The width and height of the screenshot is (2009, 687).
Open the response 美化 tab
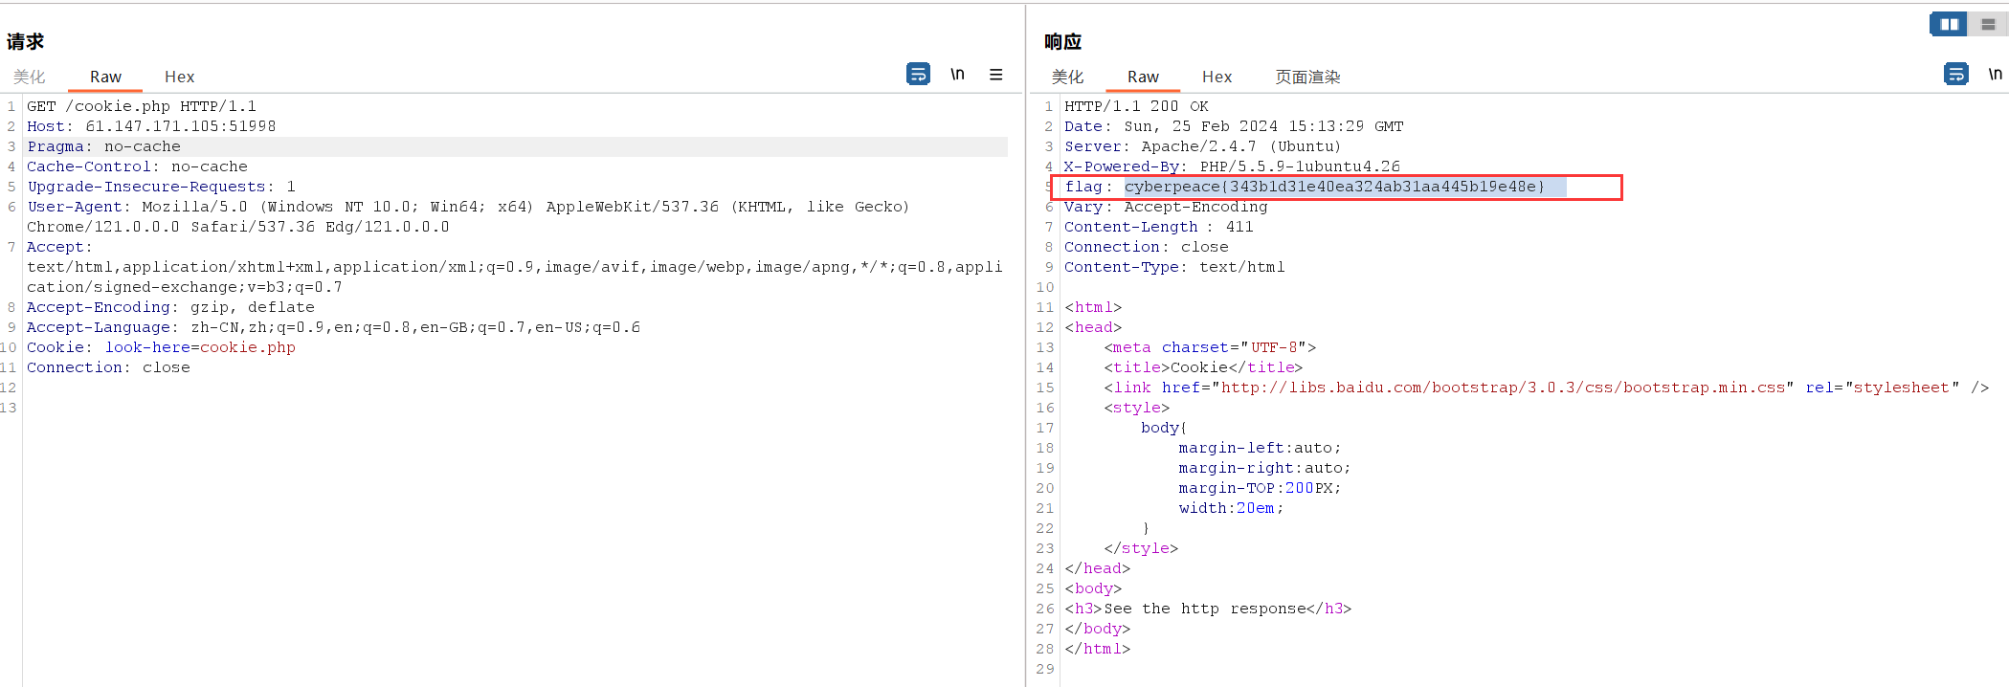[1067, 77]
